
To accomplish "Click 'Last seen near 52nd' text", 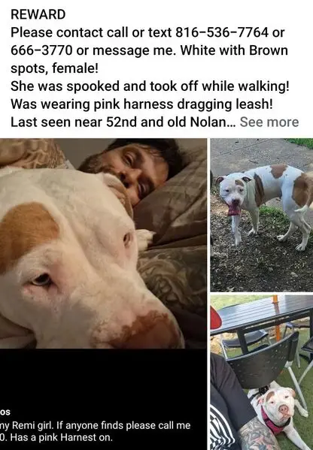I will tap(123, 122).
